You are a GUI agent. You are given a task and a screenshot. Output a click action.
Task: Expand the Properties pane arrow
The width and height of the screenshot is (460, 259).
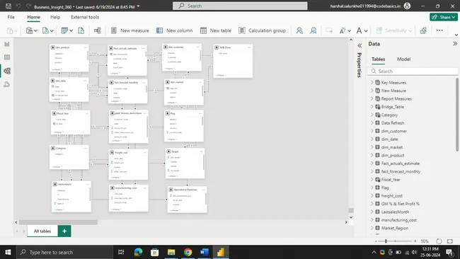360,45
